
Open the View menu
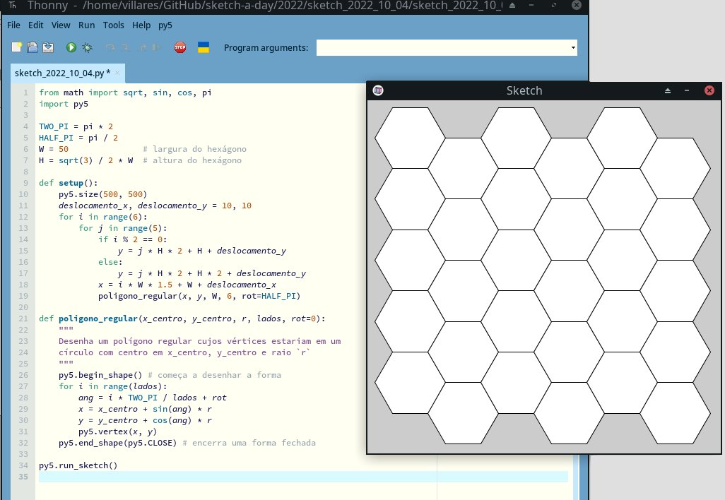(61, 25)
